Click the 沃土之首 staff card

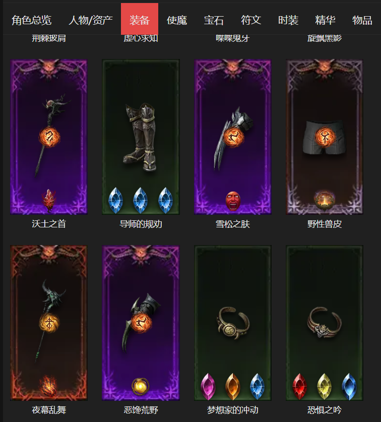pyautogui.click(x=49, y=137)
